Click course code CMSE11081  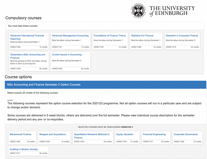click(99, 47)
